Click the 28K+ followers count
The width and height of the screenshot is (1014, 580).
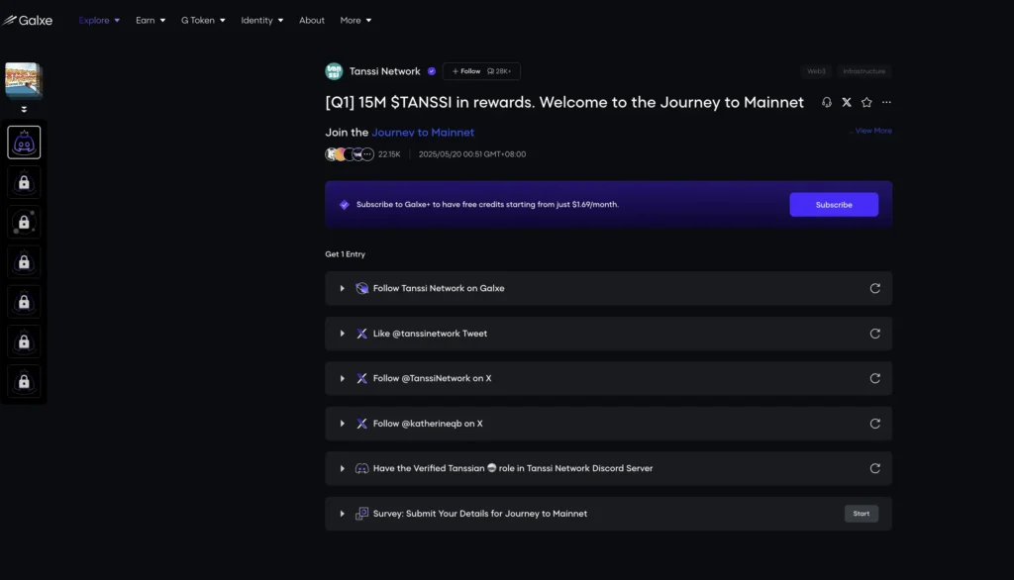point(499,71)
